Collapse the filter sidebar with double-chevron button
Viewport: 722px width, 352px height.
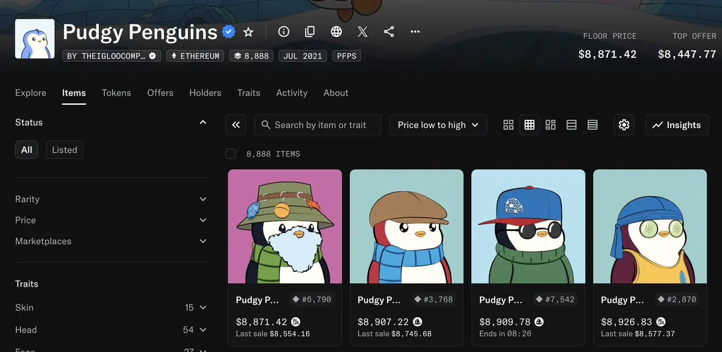tap(236, 125)
